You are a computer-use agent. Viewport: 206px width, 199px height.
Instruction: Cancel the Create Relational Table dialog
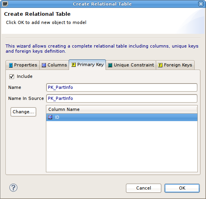point(144,188)
